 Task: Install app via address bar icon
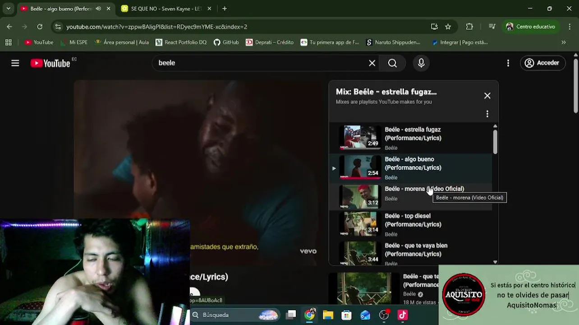(434, 27)
